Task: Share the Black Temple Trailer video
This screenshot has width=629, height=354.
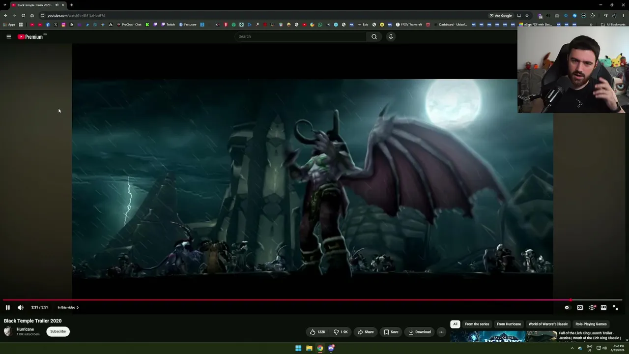Action: 366,332
